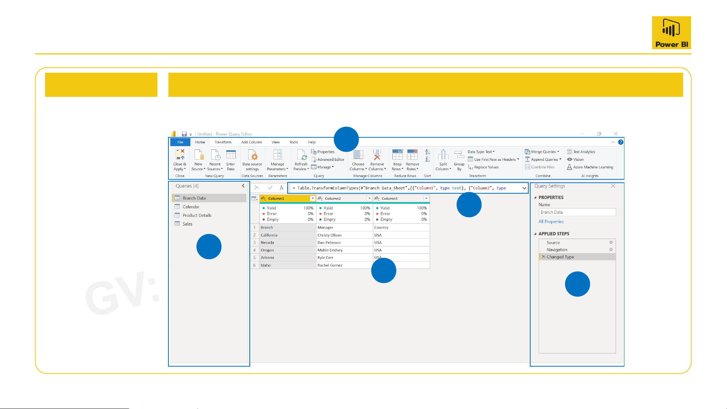This screenshot has width=727, height=409.
Task: Open Data Type: Text dropdown
Action: click(481, 152)
